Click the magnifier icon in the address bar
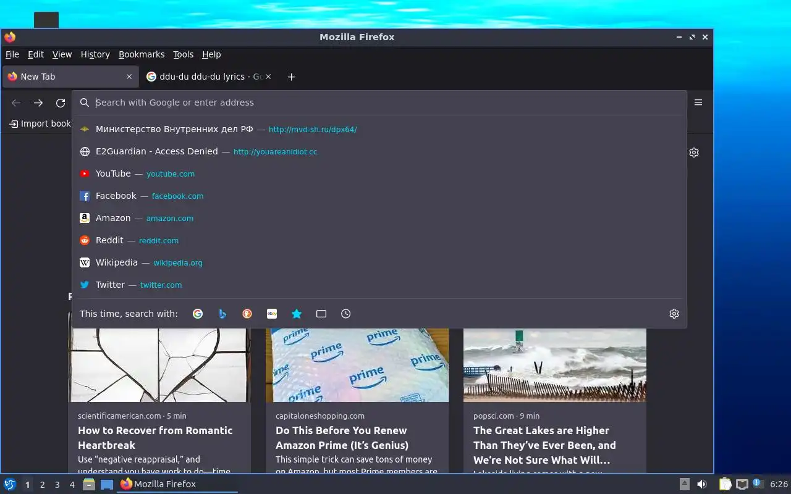 point(85,103)
